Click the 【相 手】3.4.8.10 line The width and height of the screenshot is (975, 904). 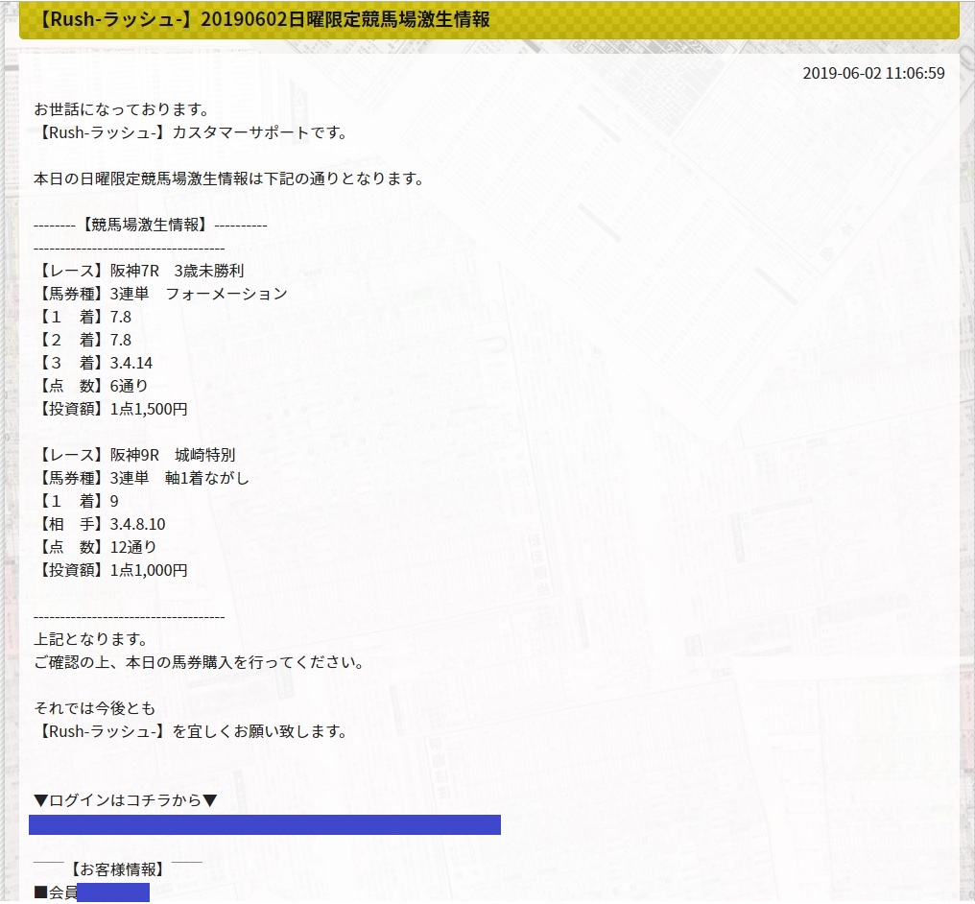pyautogui.click(x=101, y=524)
